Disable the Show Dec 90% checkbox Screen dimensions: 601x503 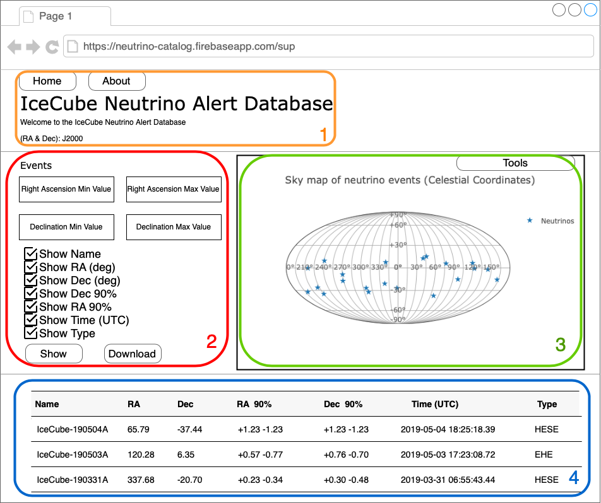tap(31, 294)
